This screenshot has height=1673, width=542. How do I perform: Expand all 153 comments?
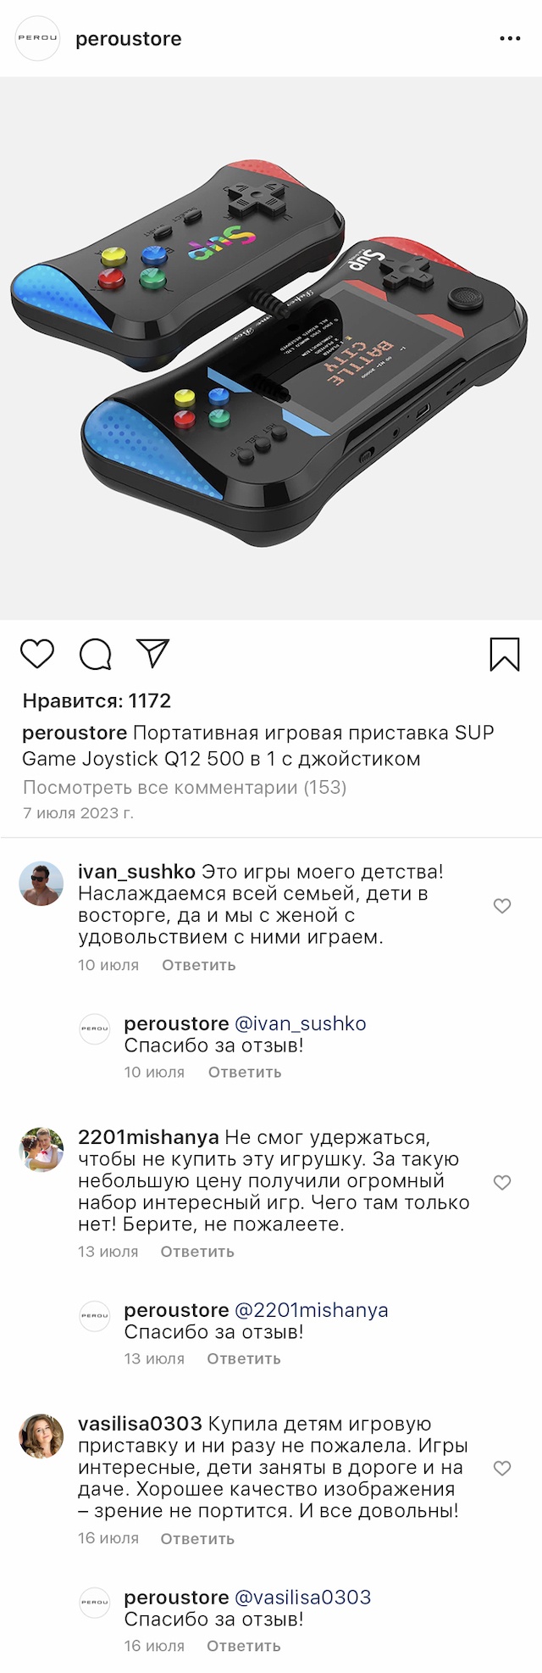[185, 787]
